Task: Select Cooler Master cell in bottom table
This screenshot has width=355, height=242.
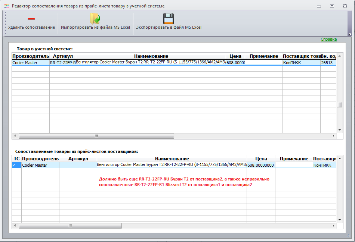Action: pos(40,165)
